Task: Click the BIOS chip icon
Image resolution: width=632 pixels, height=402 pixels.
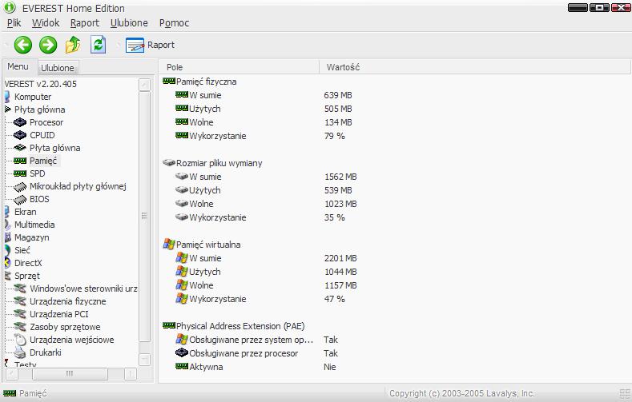Action: tap(20, 199)
